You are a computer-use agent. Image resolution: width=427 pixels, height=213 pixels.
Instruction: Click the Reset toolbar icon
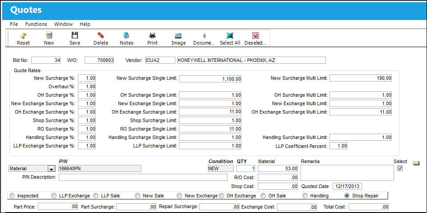tap(24, 35)
